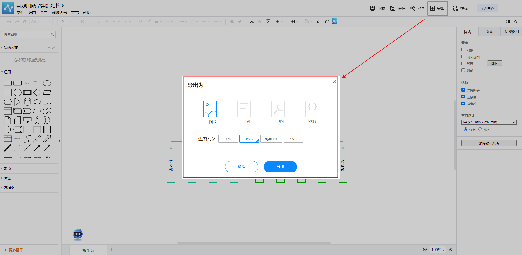Open the 分享 share icon
This screenshot has height=255, width=522.
[x=413, y=8]
